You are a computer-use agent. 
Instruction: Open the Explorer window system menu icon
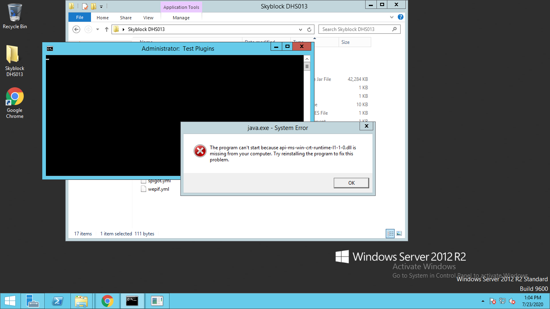click(71, 6)
